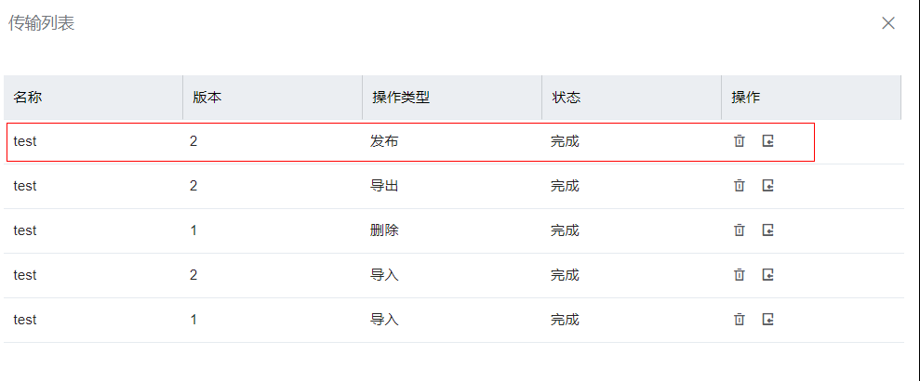Select the 发布 operation type cell

(384, 142)
